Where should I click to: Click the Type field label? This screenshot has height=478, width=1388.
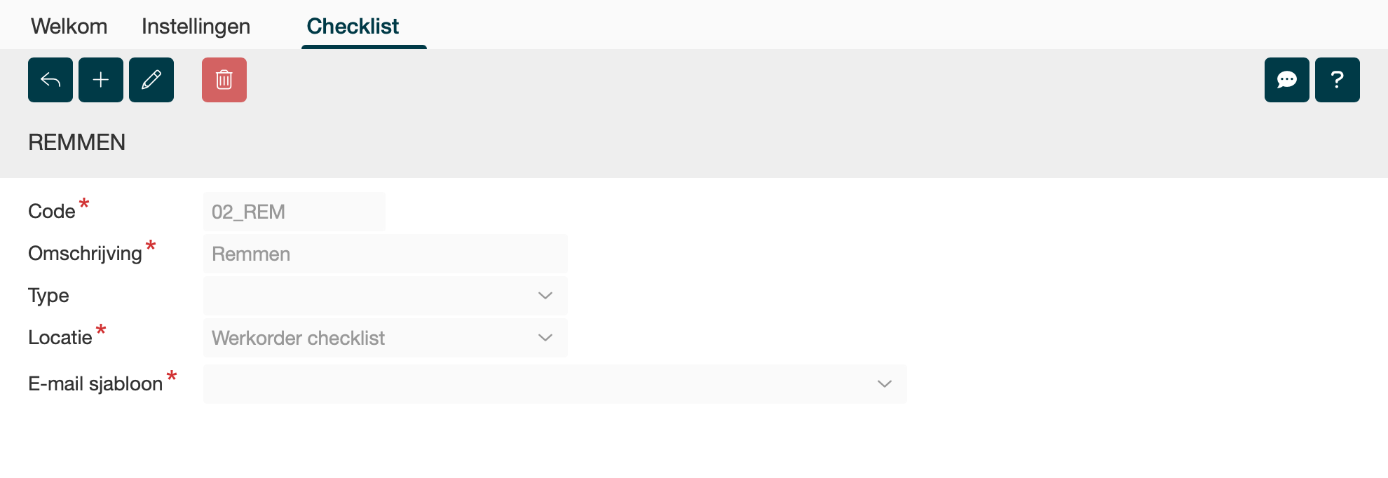[x=48, y=296]
